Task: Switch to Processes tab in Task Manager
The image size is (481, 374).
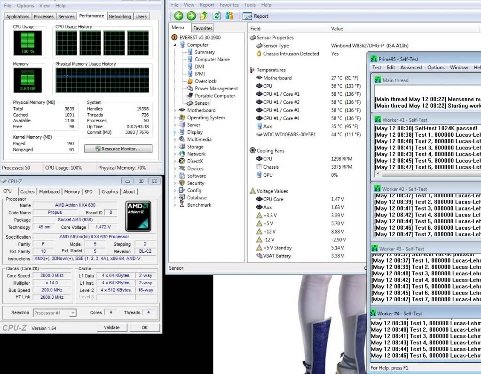Action: click(x=44, y=16)
